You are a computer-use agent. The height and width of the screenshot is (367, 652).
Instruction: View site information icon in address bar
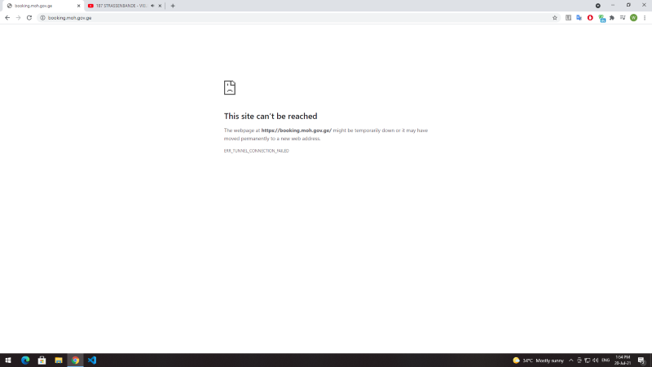pos(42,18)
